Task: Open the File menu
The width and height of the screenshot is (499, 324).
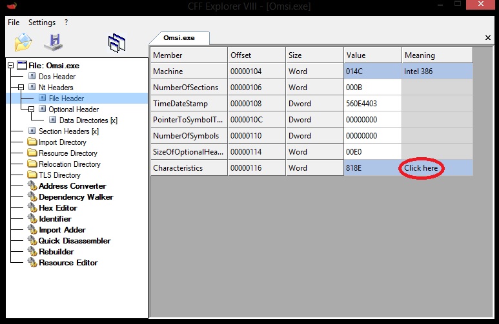Action: (14, 23)
